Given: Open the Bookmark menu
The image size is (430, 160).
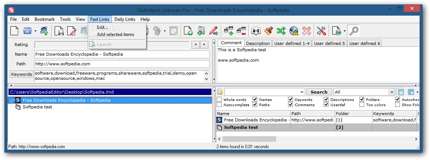Looking at the screenshot, I should [45, 19].
